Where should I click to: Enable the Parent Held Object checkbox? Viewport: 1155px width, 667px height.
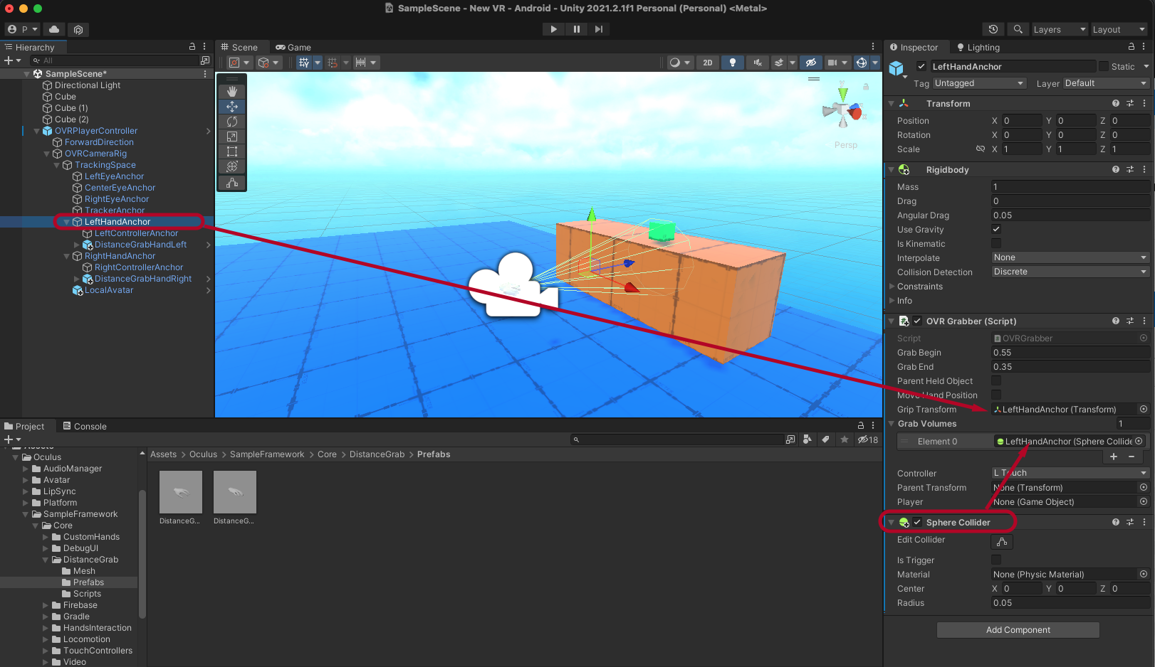tap(996, 380)
